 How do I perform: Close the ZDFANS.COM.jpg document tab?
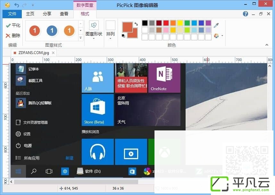coord(53,53)
